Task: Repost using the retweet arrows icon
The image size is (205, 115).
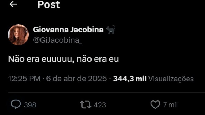Action: pos(86,105)
